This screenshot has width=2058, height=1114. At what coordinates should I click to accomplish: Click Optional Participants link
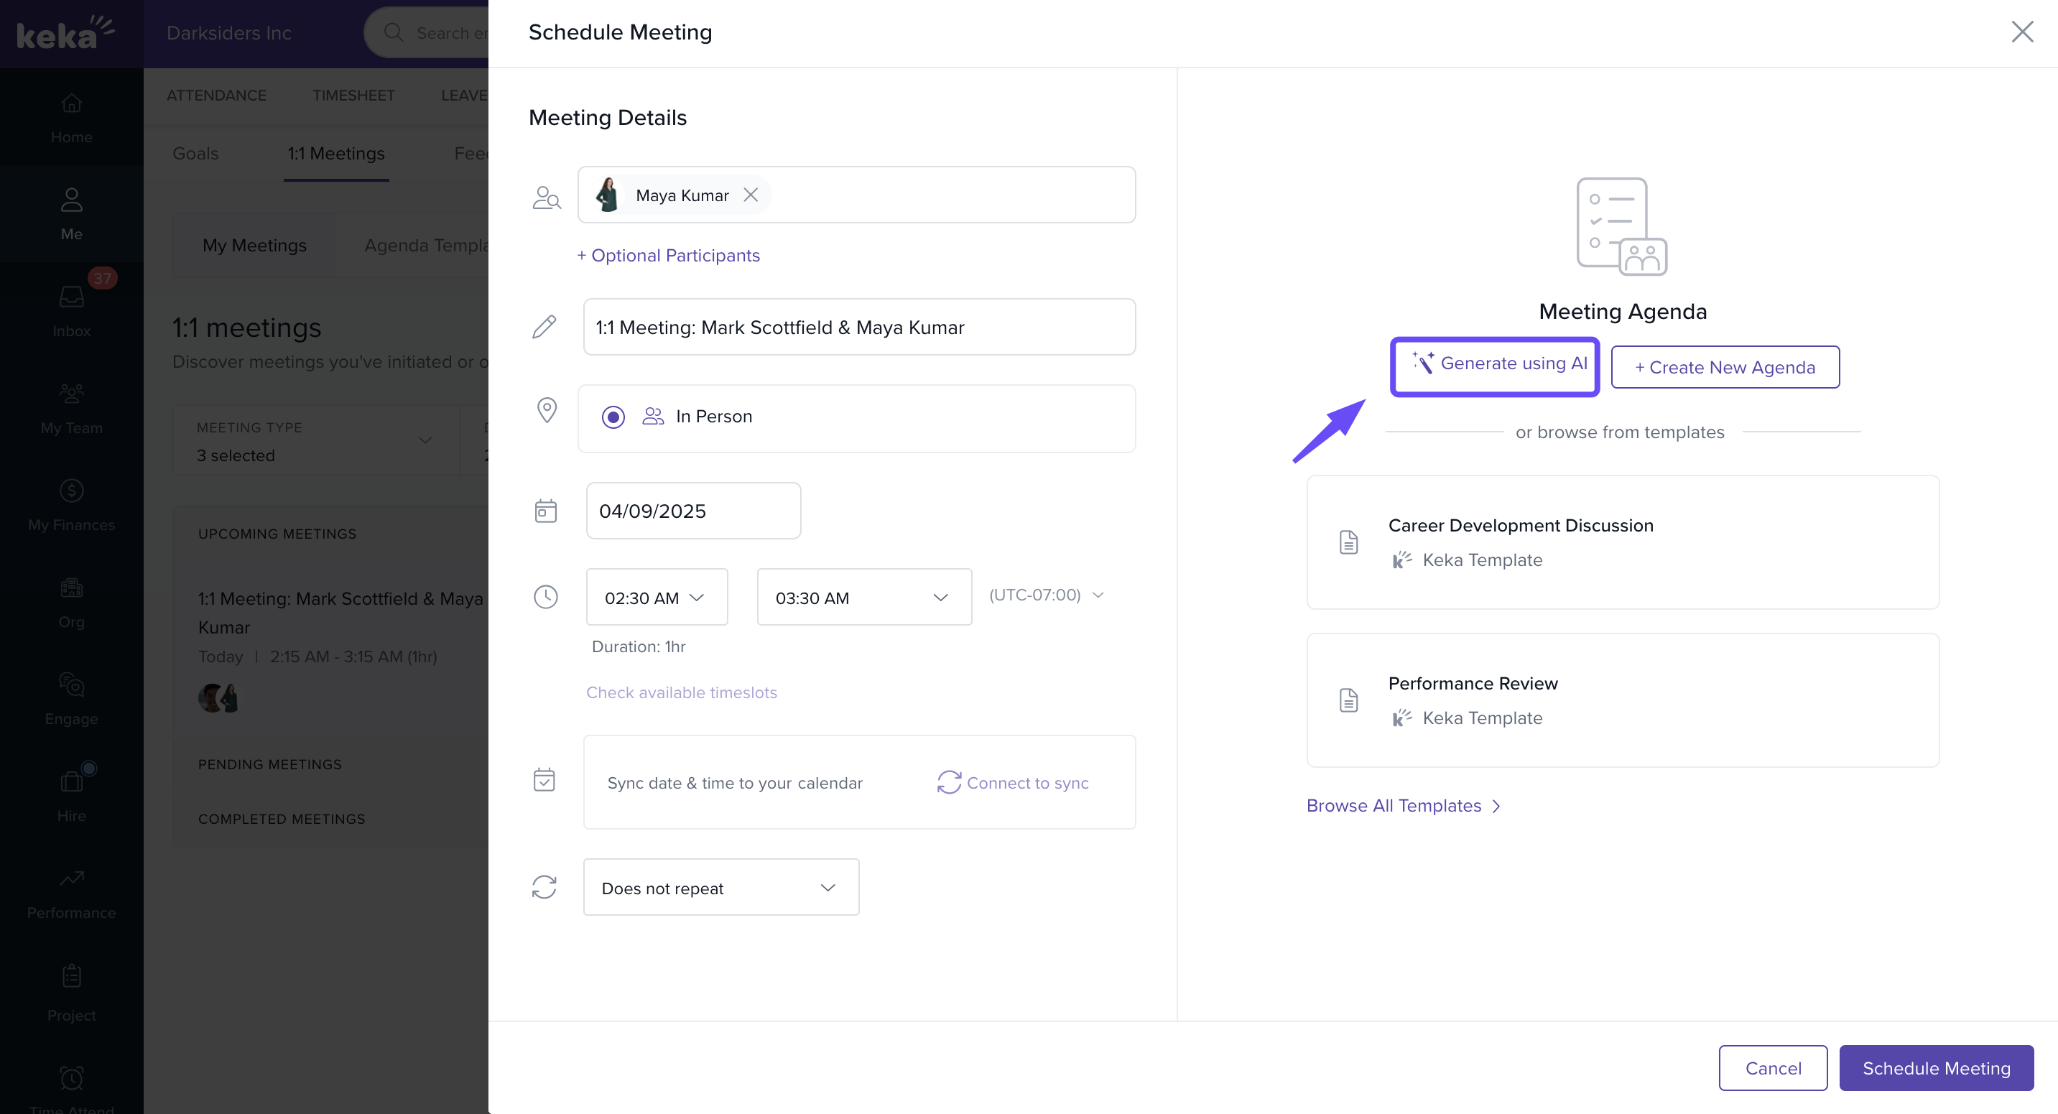[668, 256]
